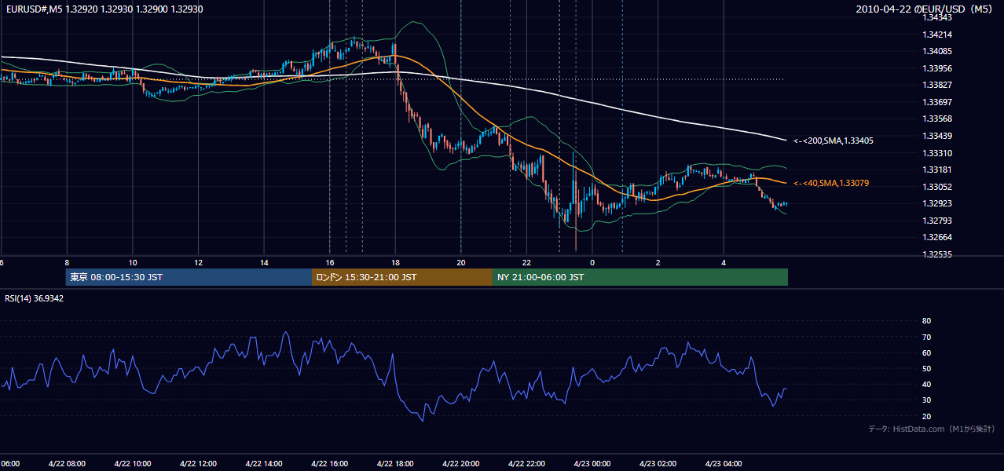1004x471 pixels.
Task: Click hour label 10 under price chart
Action: click(133, 262)
